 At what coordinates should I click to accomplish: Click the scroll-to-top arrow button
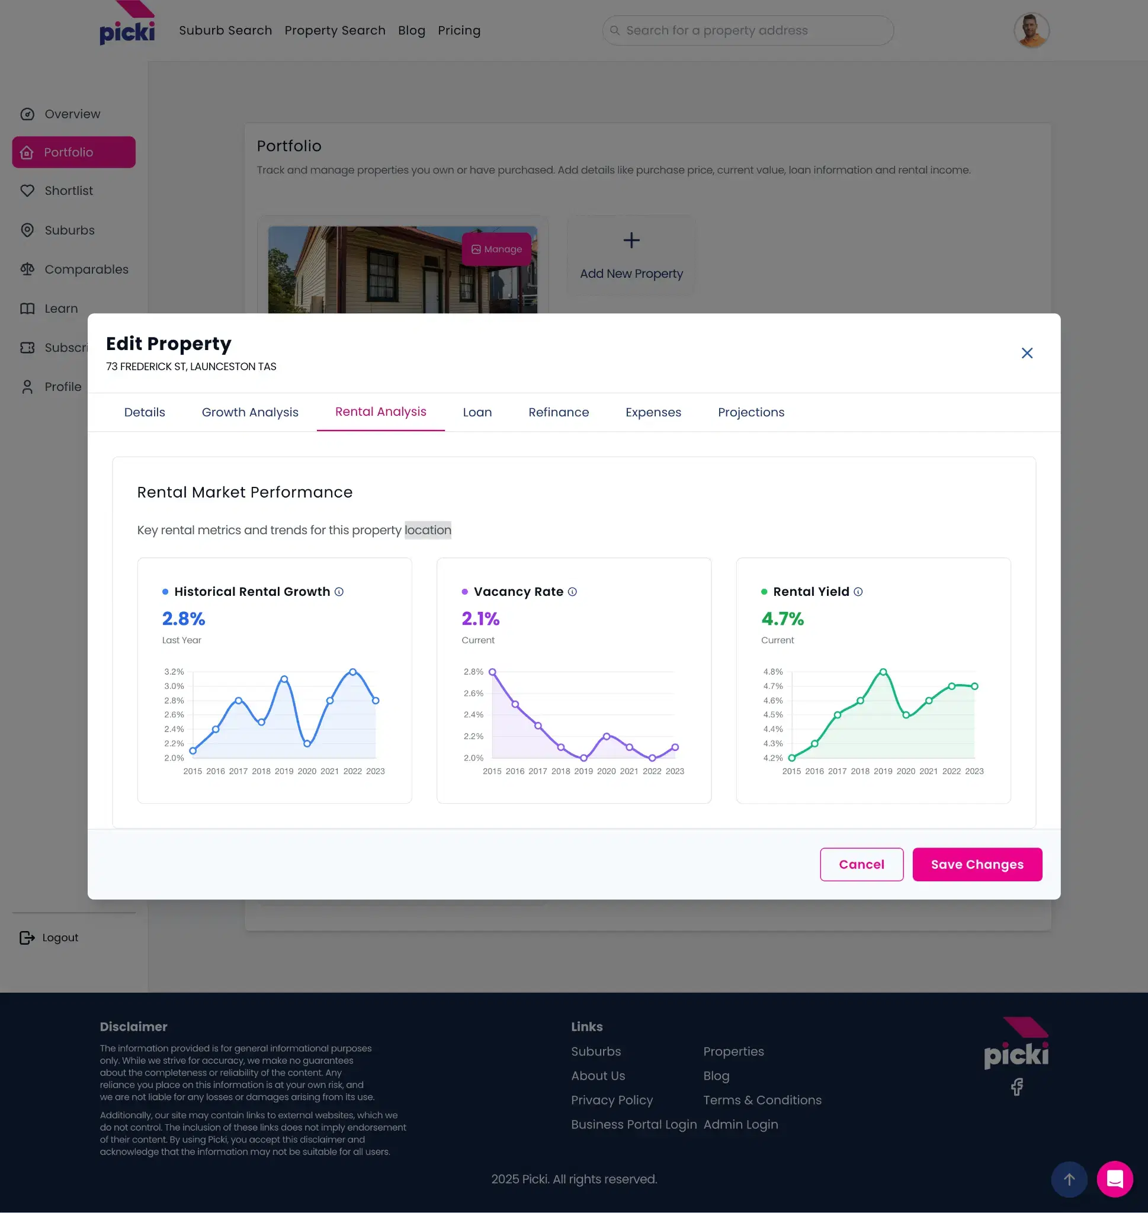point(1069,1179)
